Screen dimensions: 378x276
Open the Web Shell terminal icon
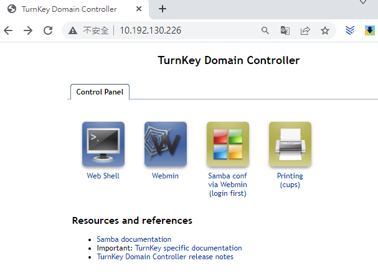point(103,144)
